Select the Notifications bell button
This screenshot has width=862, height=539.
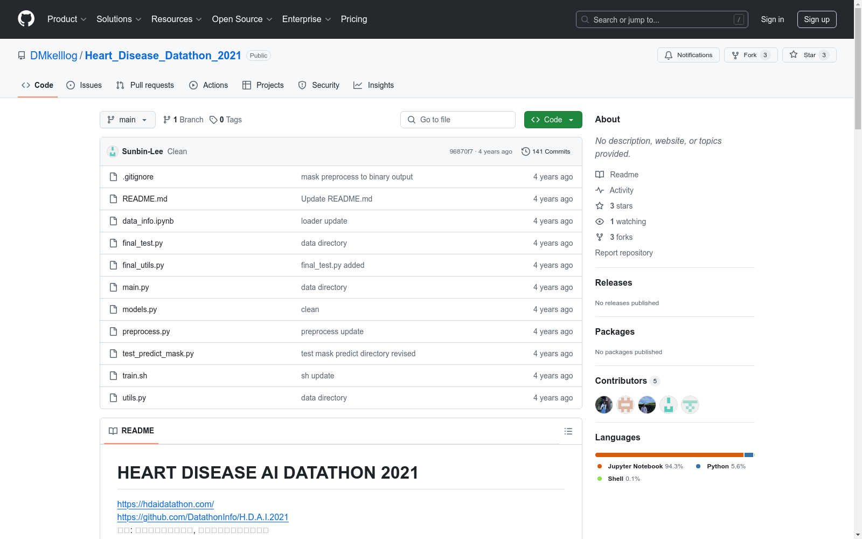[x=689, y=55]
